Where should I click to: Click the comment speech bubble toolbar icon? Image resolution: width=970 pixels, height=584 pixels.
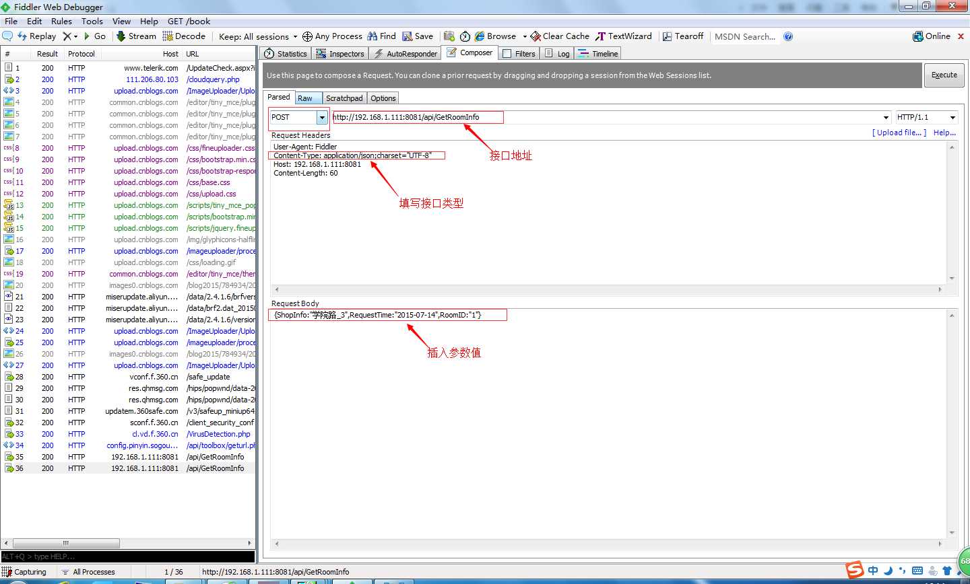click(8, 36)
